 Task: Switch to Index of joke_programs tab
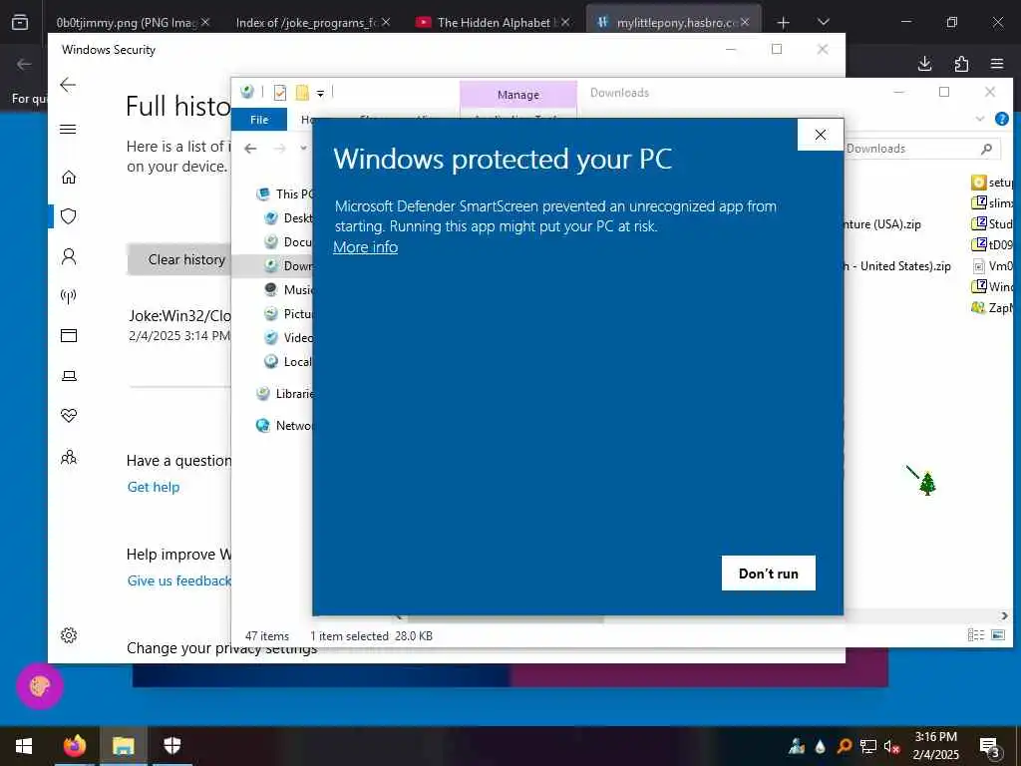click(312, 22)
